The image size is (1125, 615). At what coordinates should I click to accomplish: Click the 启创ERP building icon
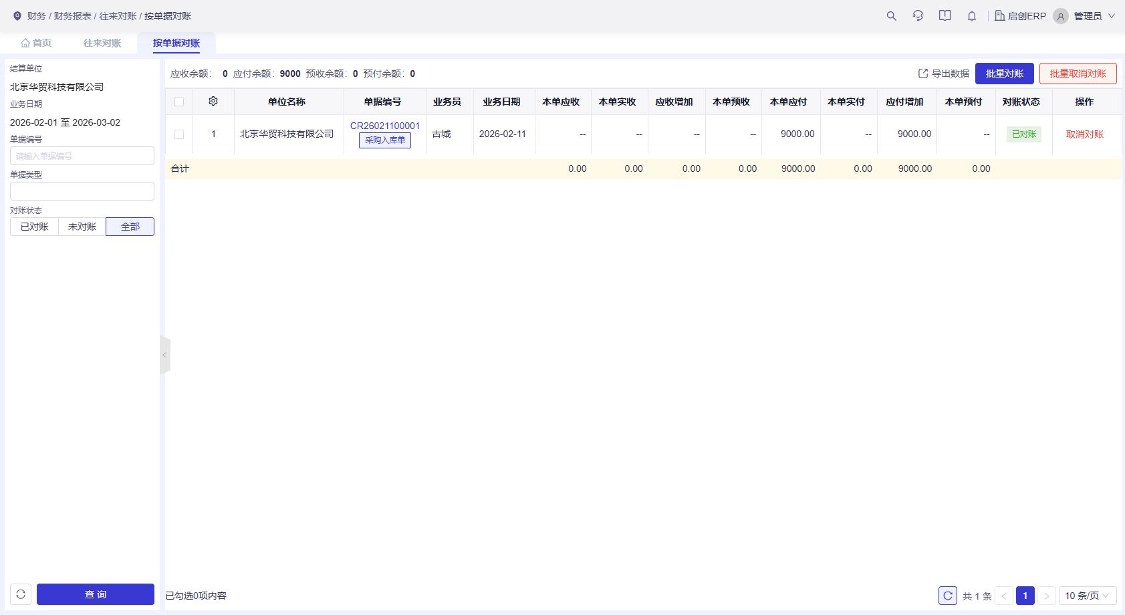pyautogui.click(x=999, y=16)
